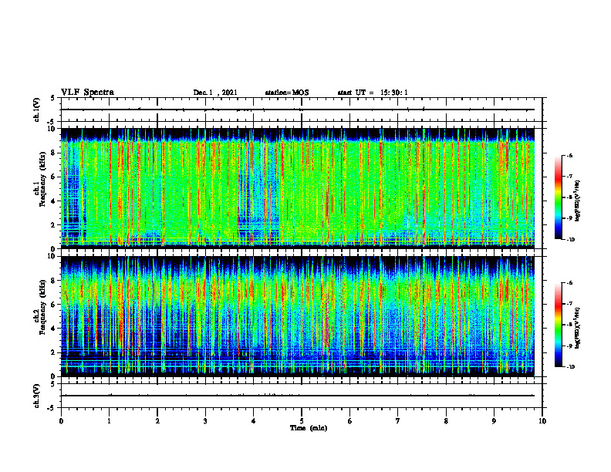Click time axis tick label "5"
The image size is (611, 472).
pos(302,421)
